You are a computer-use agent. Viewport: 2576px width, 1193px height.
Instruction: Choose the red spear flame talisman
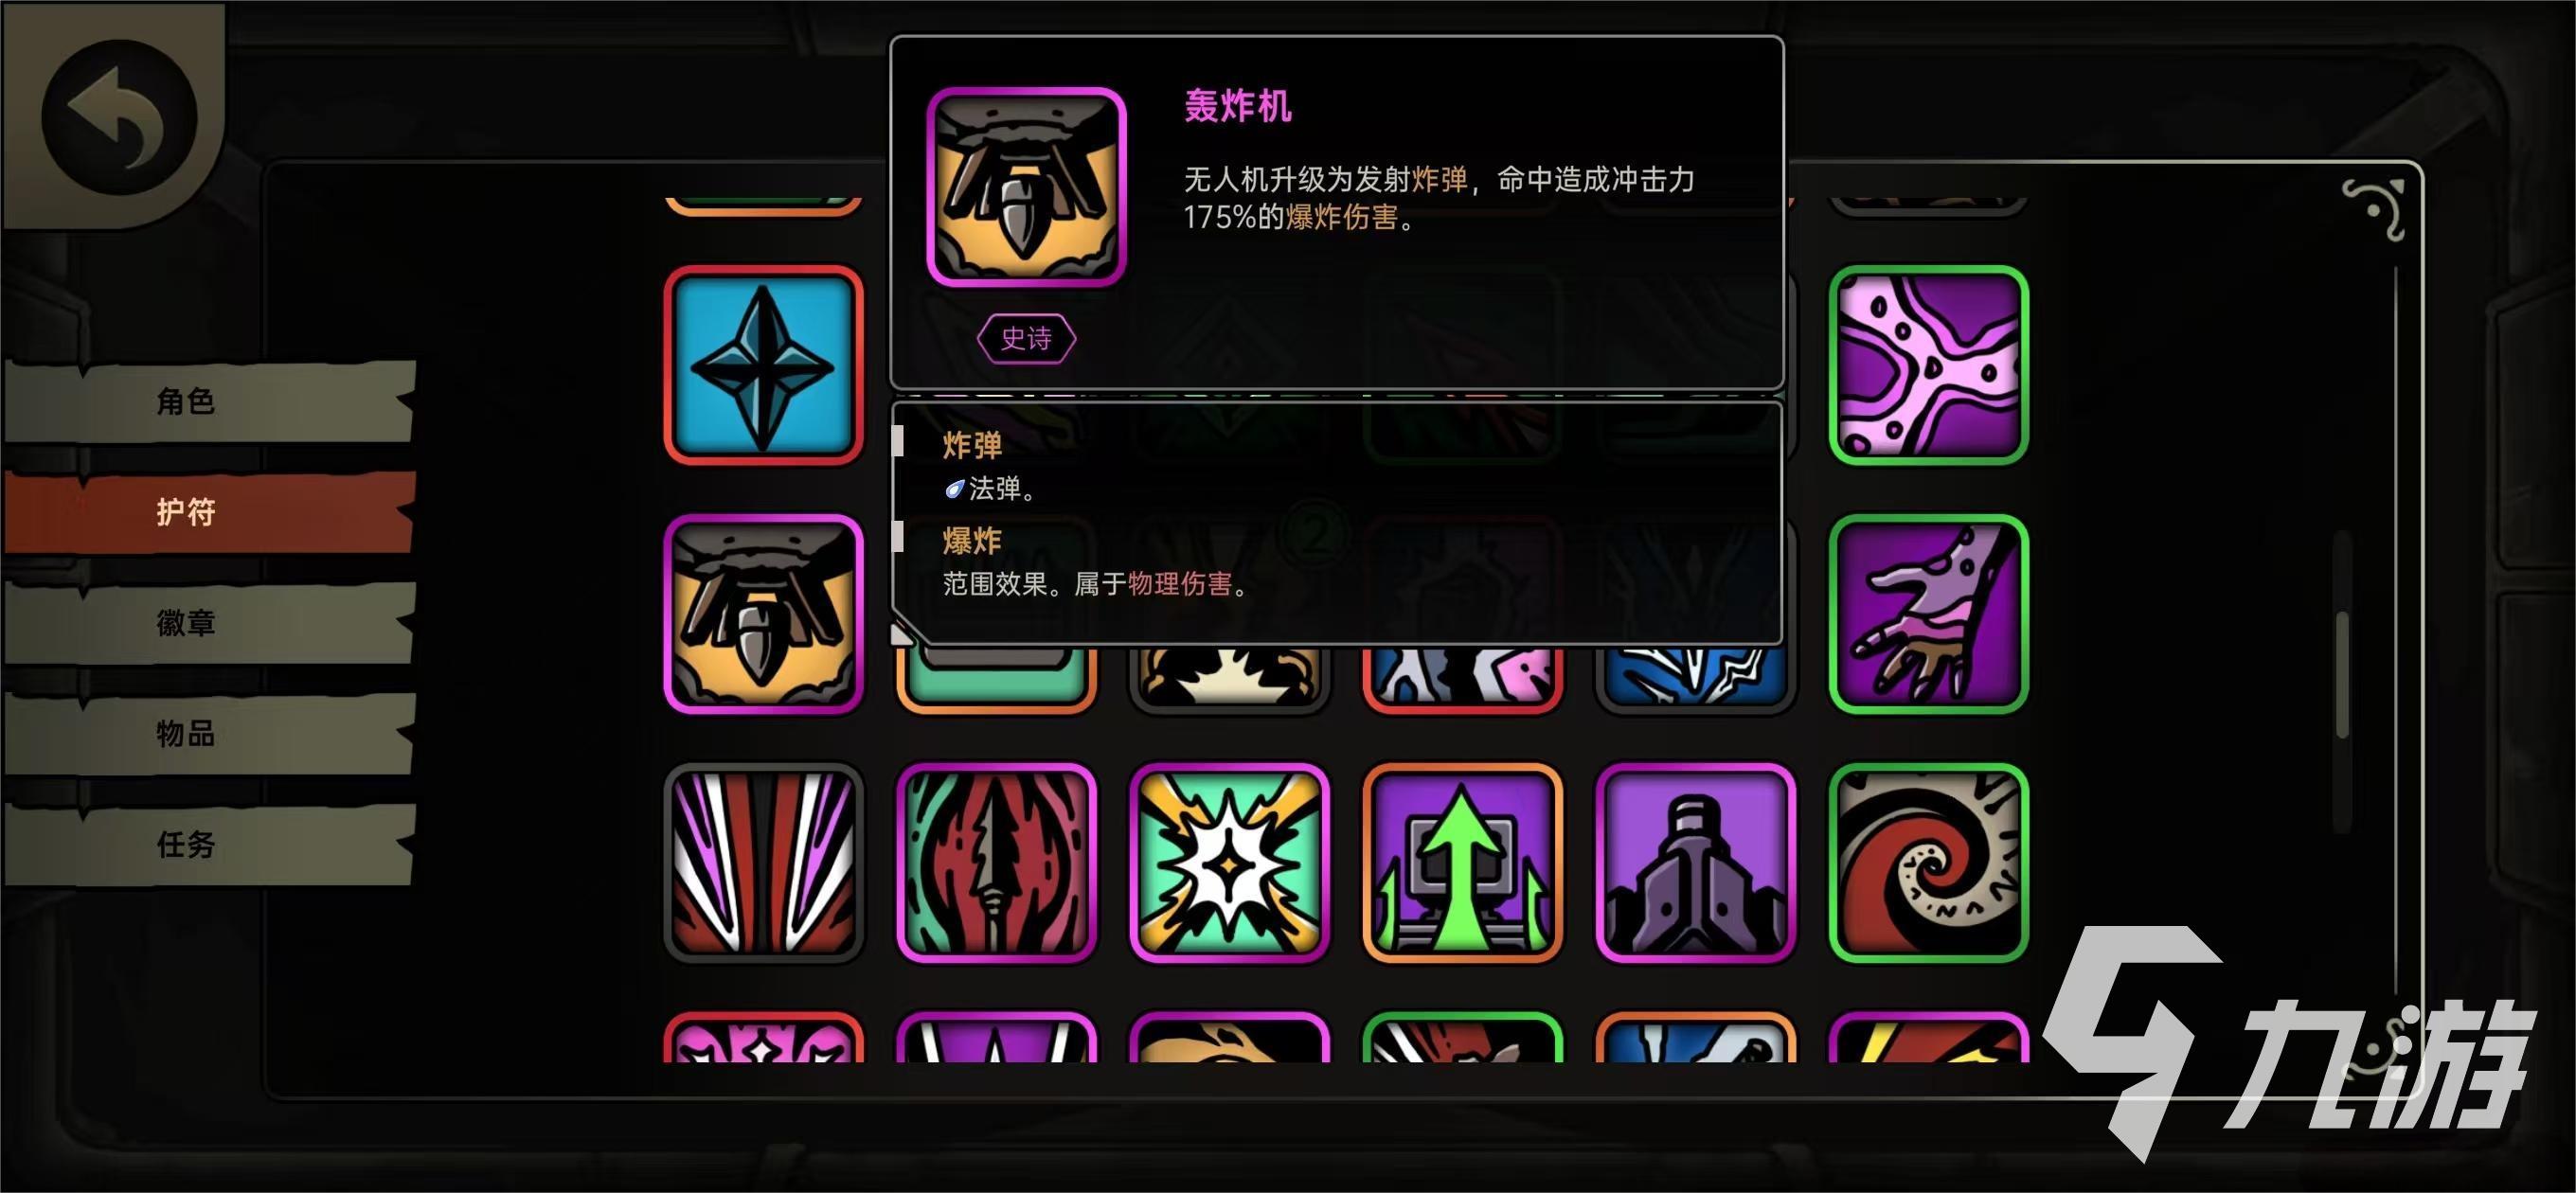pyautogui.click(x=996, y=863)
